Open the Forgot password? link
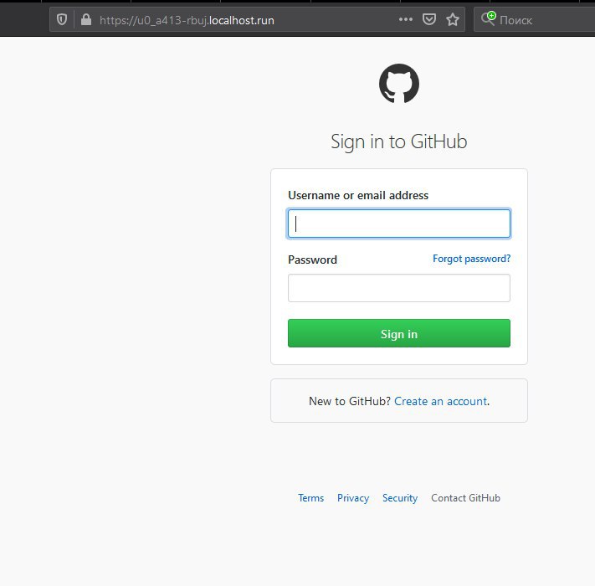This screenshot has height=586, width=595. click(x=472, y=259)
